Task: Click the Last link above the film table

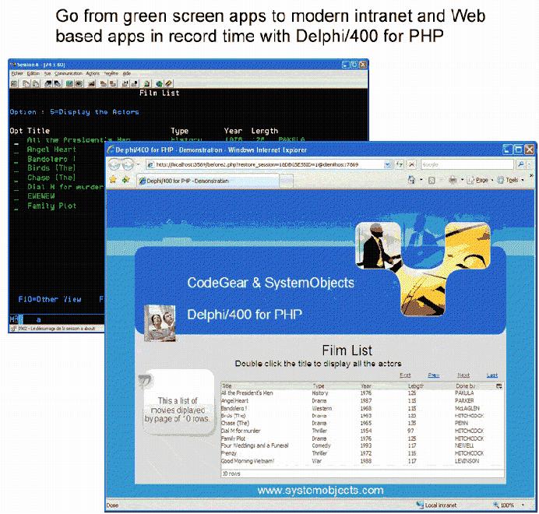Action: [492, 375]
